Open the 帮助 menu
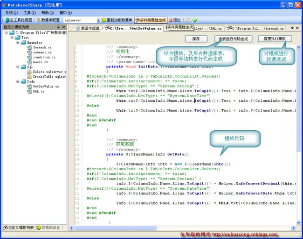This screenshot has width=303, height=239. tap(48, 13)
